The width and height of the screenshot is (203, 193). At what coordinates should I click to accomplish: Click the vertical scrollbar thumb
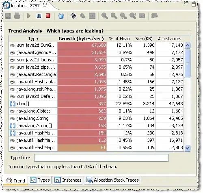pyautogui.click(x=187, y=63)
